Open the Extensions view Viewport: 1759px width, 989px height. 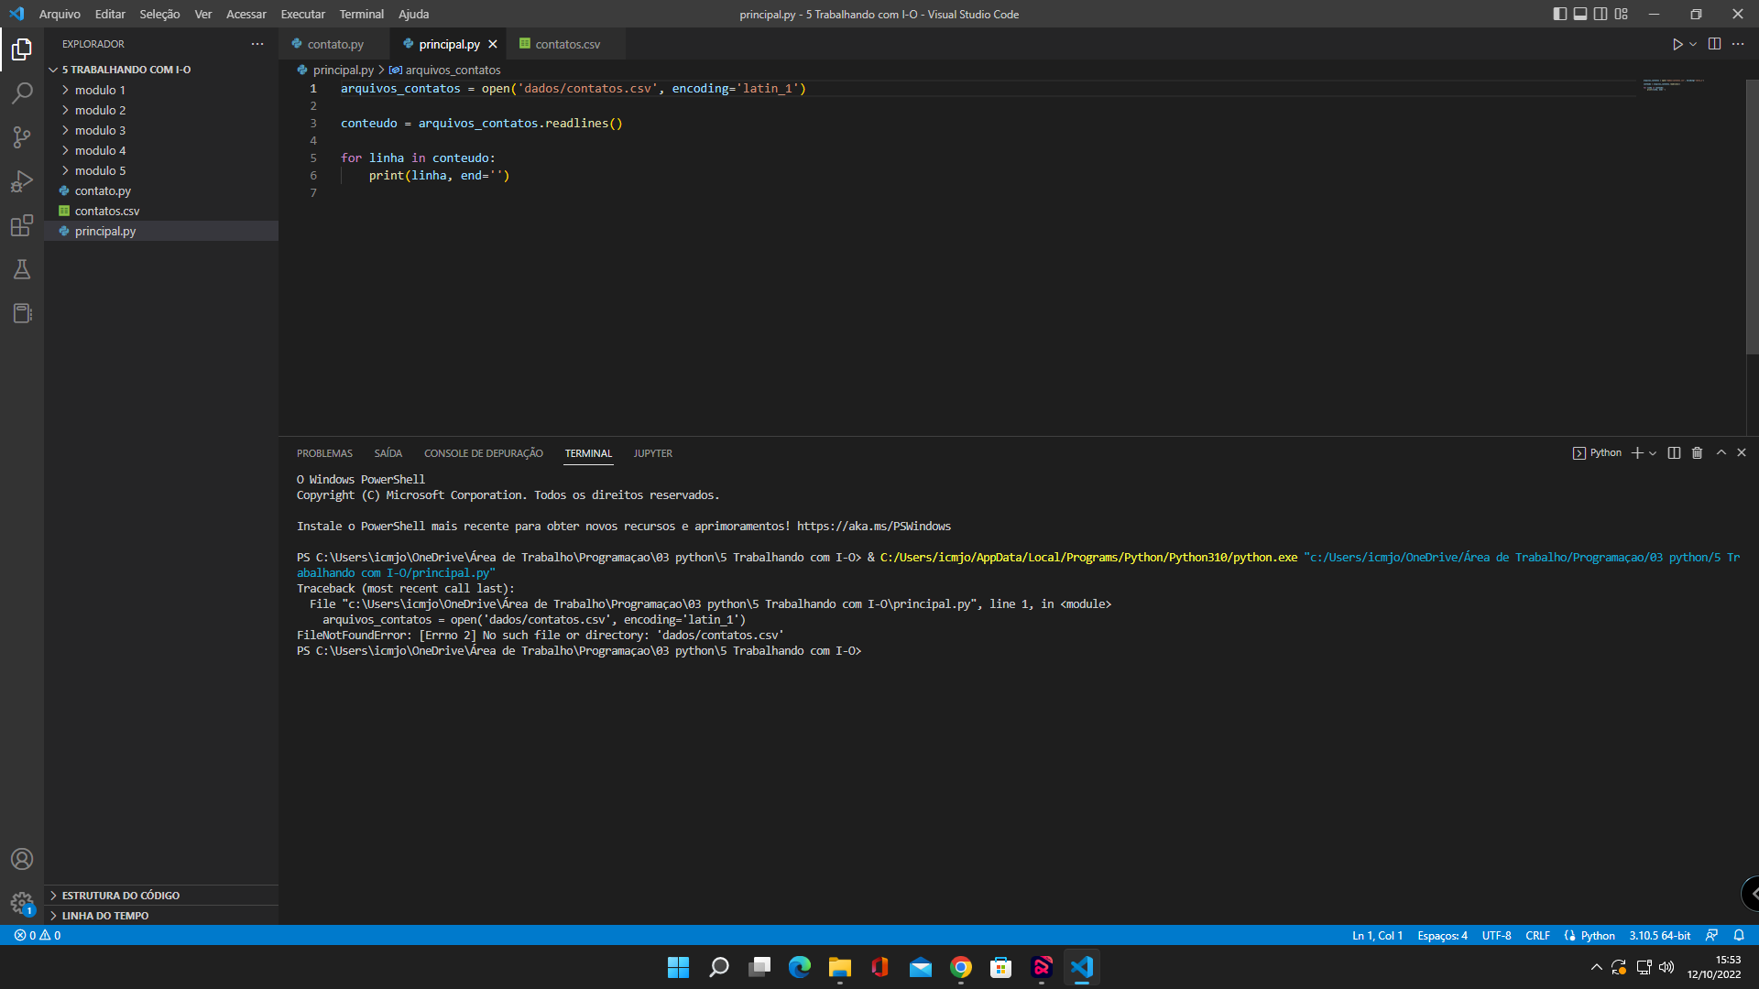[22, 225]
